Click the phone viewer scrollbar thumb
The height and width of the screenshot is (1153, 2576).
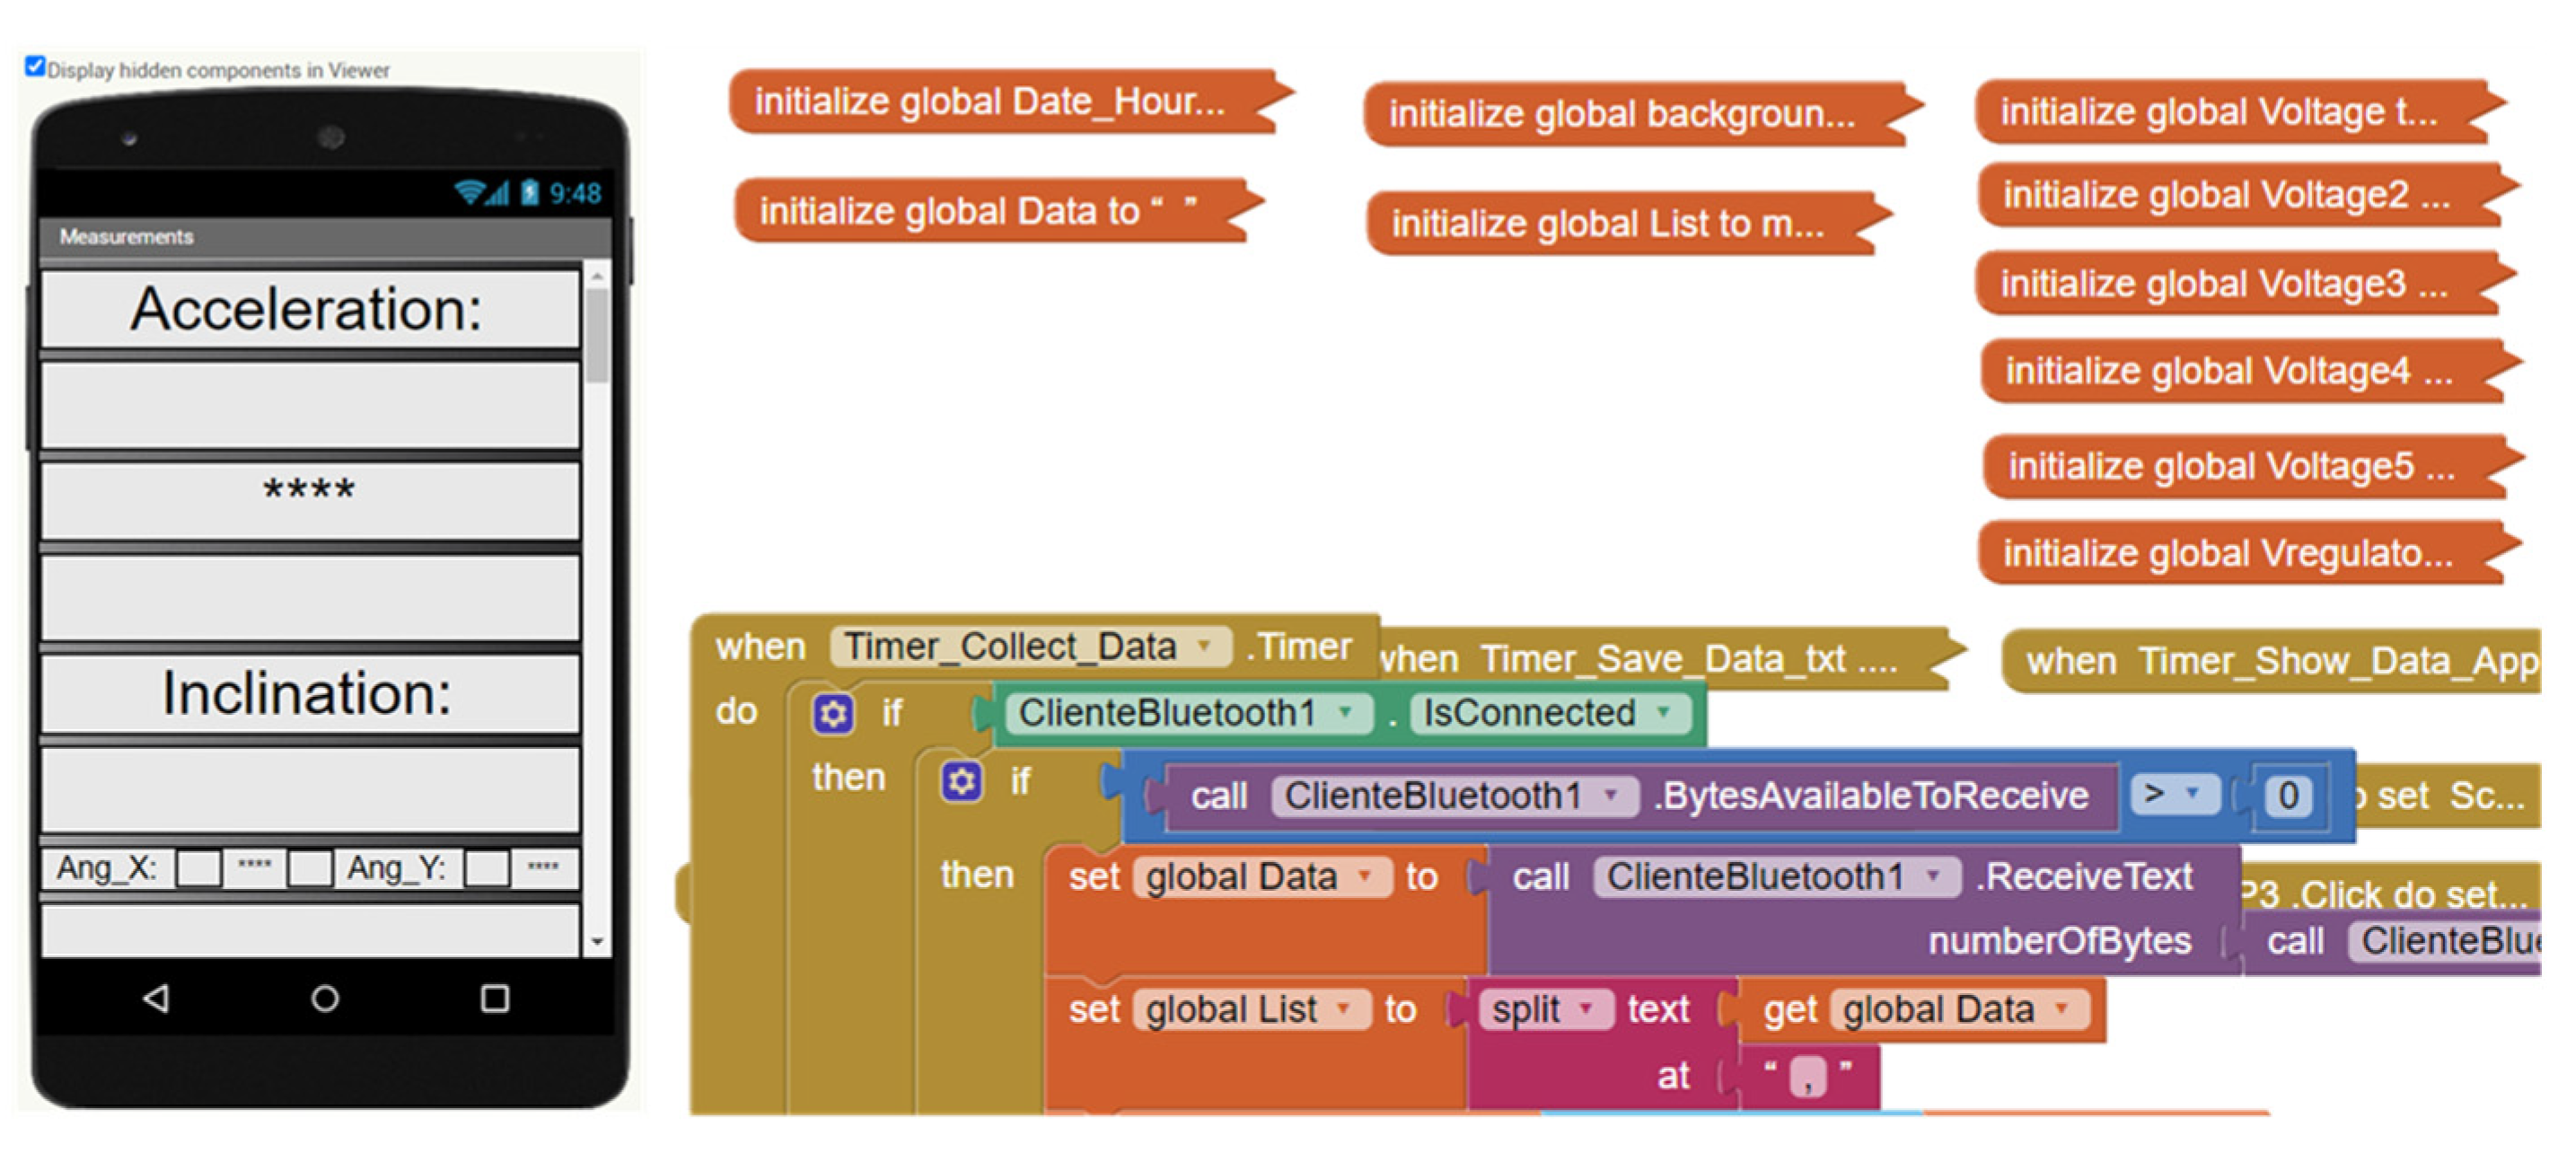click(597, 335)
